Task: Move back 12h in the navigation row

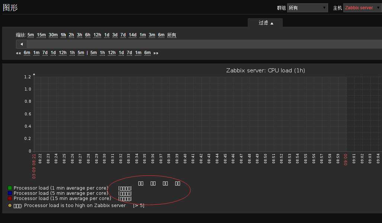Action: point(62,53)
